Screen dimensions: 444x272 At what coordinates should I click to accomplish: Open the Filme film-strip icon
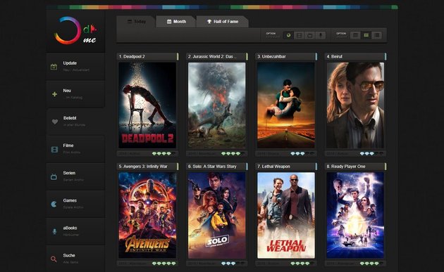tap(54, 149)
